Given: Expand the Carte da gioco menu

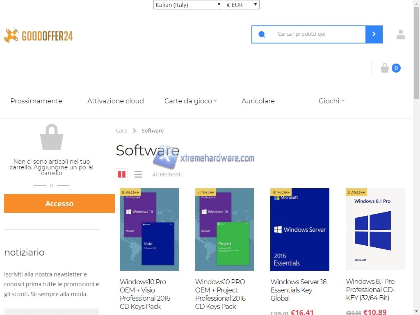Looking at the screenshot, I should click(x=191, y=101).
